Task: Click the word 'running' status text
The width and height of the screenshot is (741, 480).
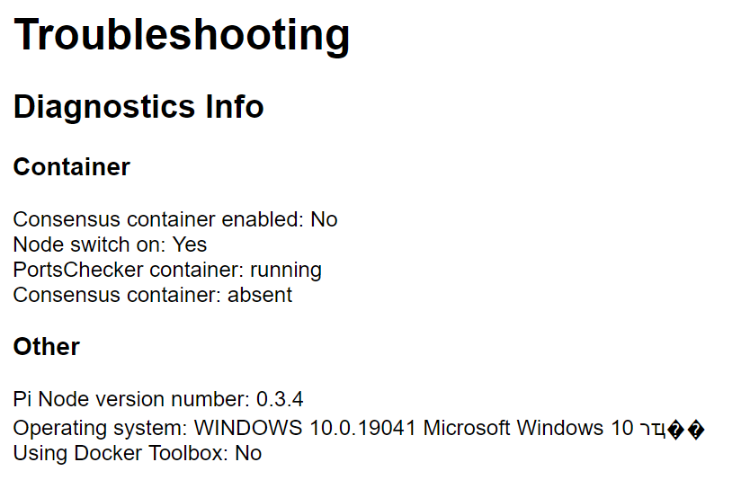Action: [286, 271]
